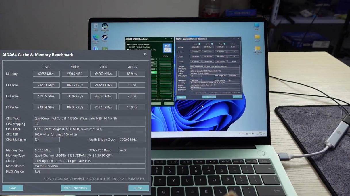Open the This PC desktop icon
350x196 pixels.
(257, 26)
